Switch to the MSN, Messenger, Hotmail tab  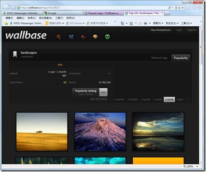pos(22,13)
